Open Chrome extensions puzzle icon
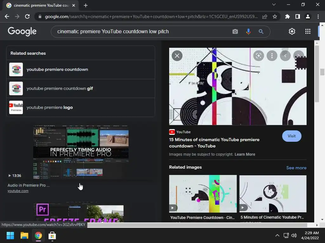The image size is (325, 243). tap(288, 16)
